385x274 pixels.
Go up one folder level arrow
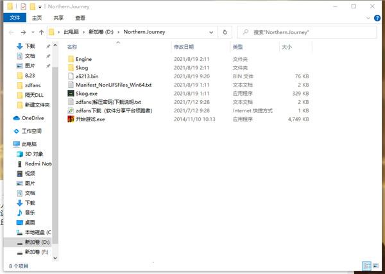(x=41, y=32)
